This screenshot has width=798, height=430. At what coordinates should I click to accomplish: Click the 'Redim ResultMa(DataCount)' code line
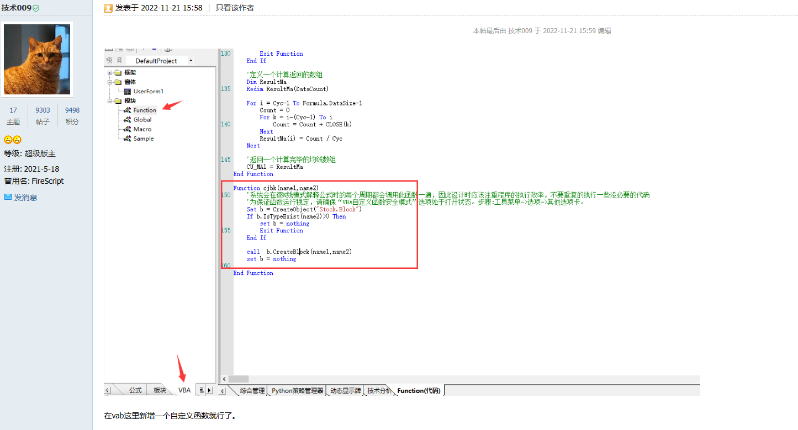click(x=288, y=89)
